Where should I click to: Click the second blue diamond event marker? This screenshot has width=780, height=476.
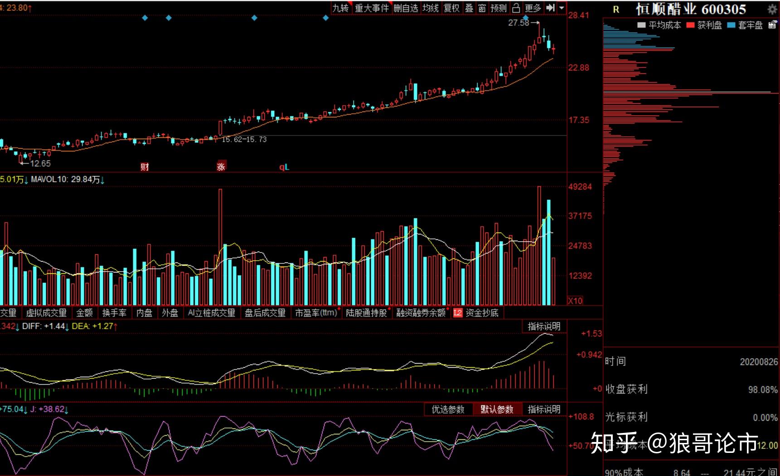point(169,18)
